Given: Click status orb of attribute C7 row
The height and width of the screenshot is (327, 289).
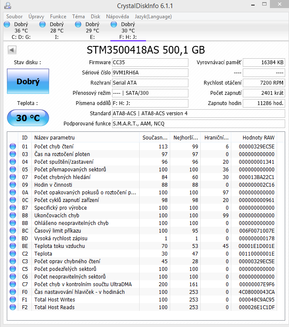Looking at the screenshot, I should [x=13, y=284].
